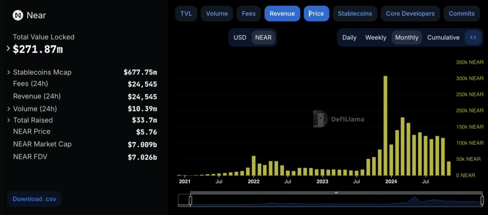The width and height of the screenshot is (488, 215).
Task: Toggle the TVL chart metric
Action: pyautogui.click(x=186, y=14)
